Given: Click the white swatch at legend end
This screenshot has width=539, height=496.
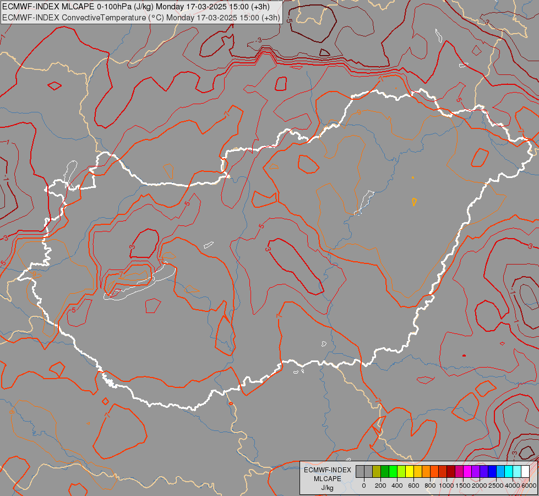Looking at the screenshot, I should point(526,472).
